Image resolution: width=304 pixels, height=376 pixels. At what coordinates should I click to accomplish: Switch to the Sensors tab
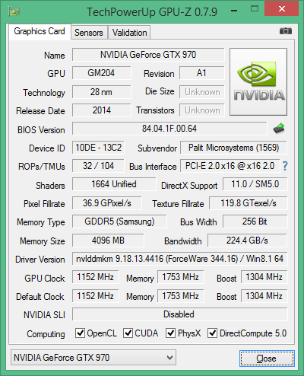(89, 33)
